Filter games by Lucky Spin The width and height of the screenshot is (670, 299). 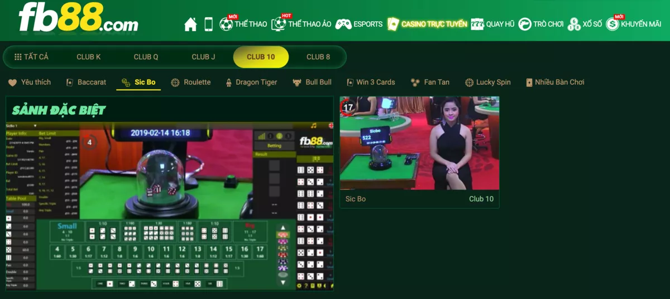click(x=487, y=82)
